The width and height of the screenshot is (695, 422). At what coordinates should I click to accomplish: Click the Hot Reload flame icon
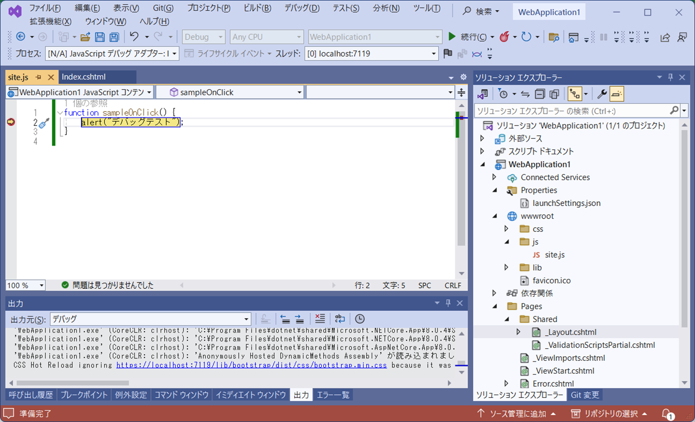point(504,37)
